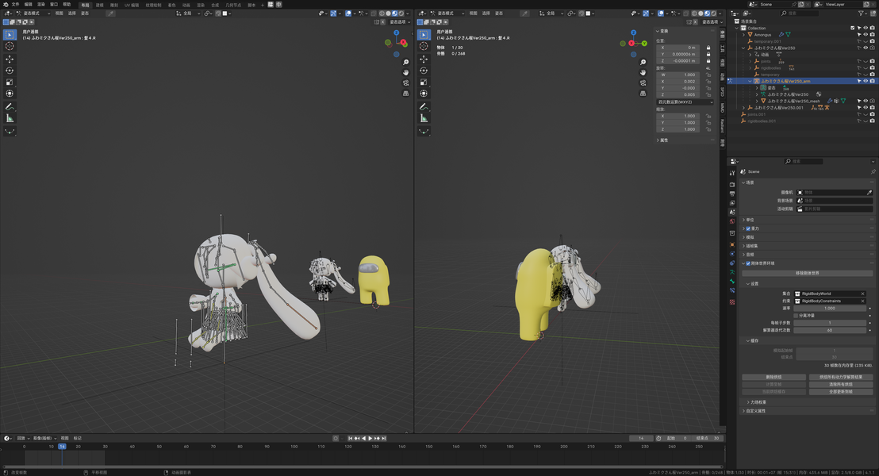Select the annotate tool in left viewport

click(10, 106)
